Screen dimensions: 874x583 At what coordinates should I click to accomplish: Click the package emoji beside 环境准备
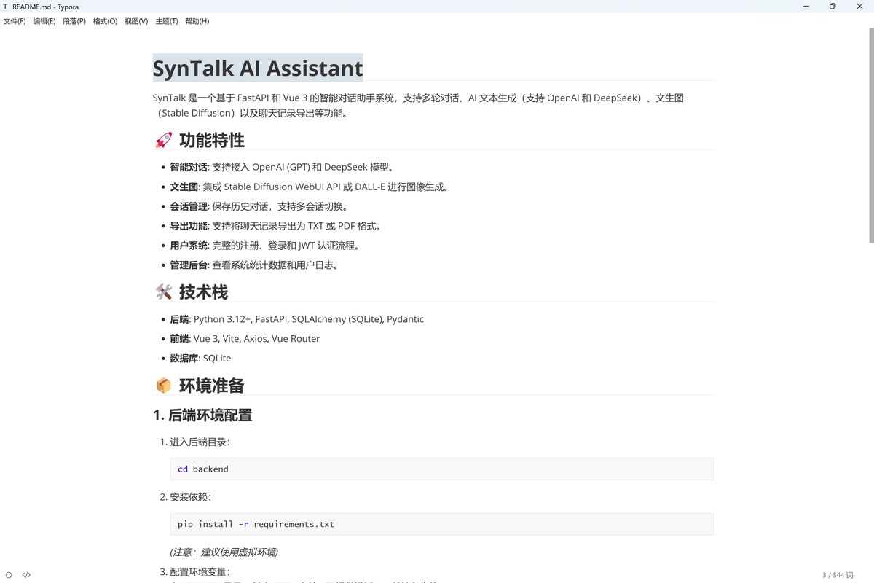click(x=163, y=385)
